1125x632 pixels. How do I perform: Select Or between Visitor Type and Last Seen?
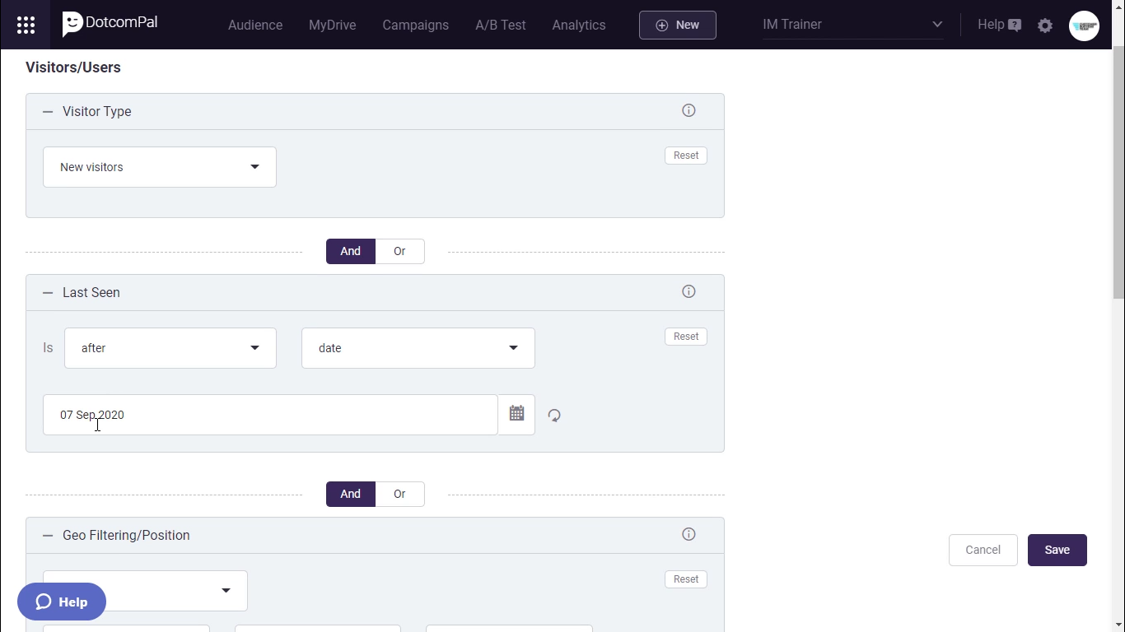[399, 251]
